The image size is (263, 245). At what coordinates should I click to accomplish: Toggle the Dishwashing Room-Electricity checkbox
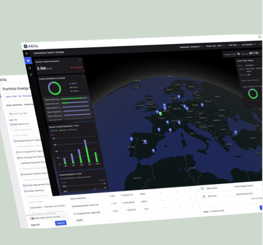[x=15, y=141]
